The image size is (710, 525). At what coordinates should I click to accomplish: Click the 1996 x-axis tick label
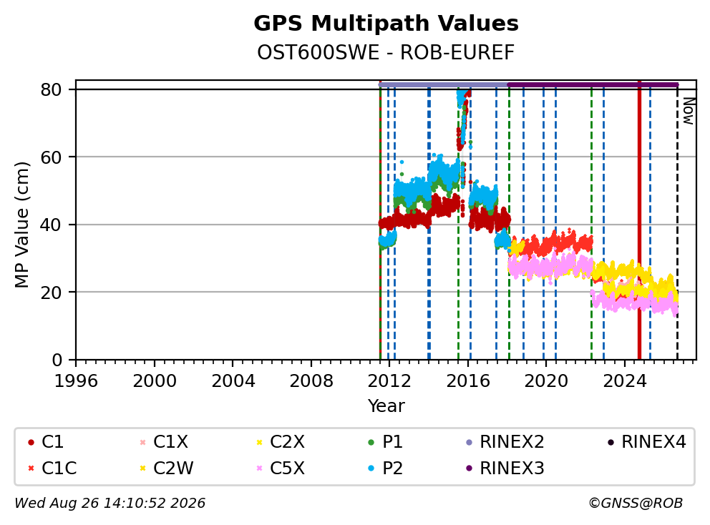[x=76, y=381]
